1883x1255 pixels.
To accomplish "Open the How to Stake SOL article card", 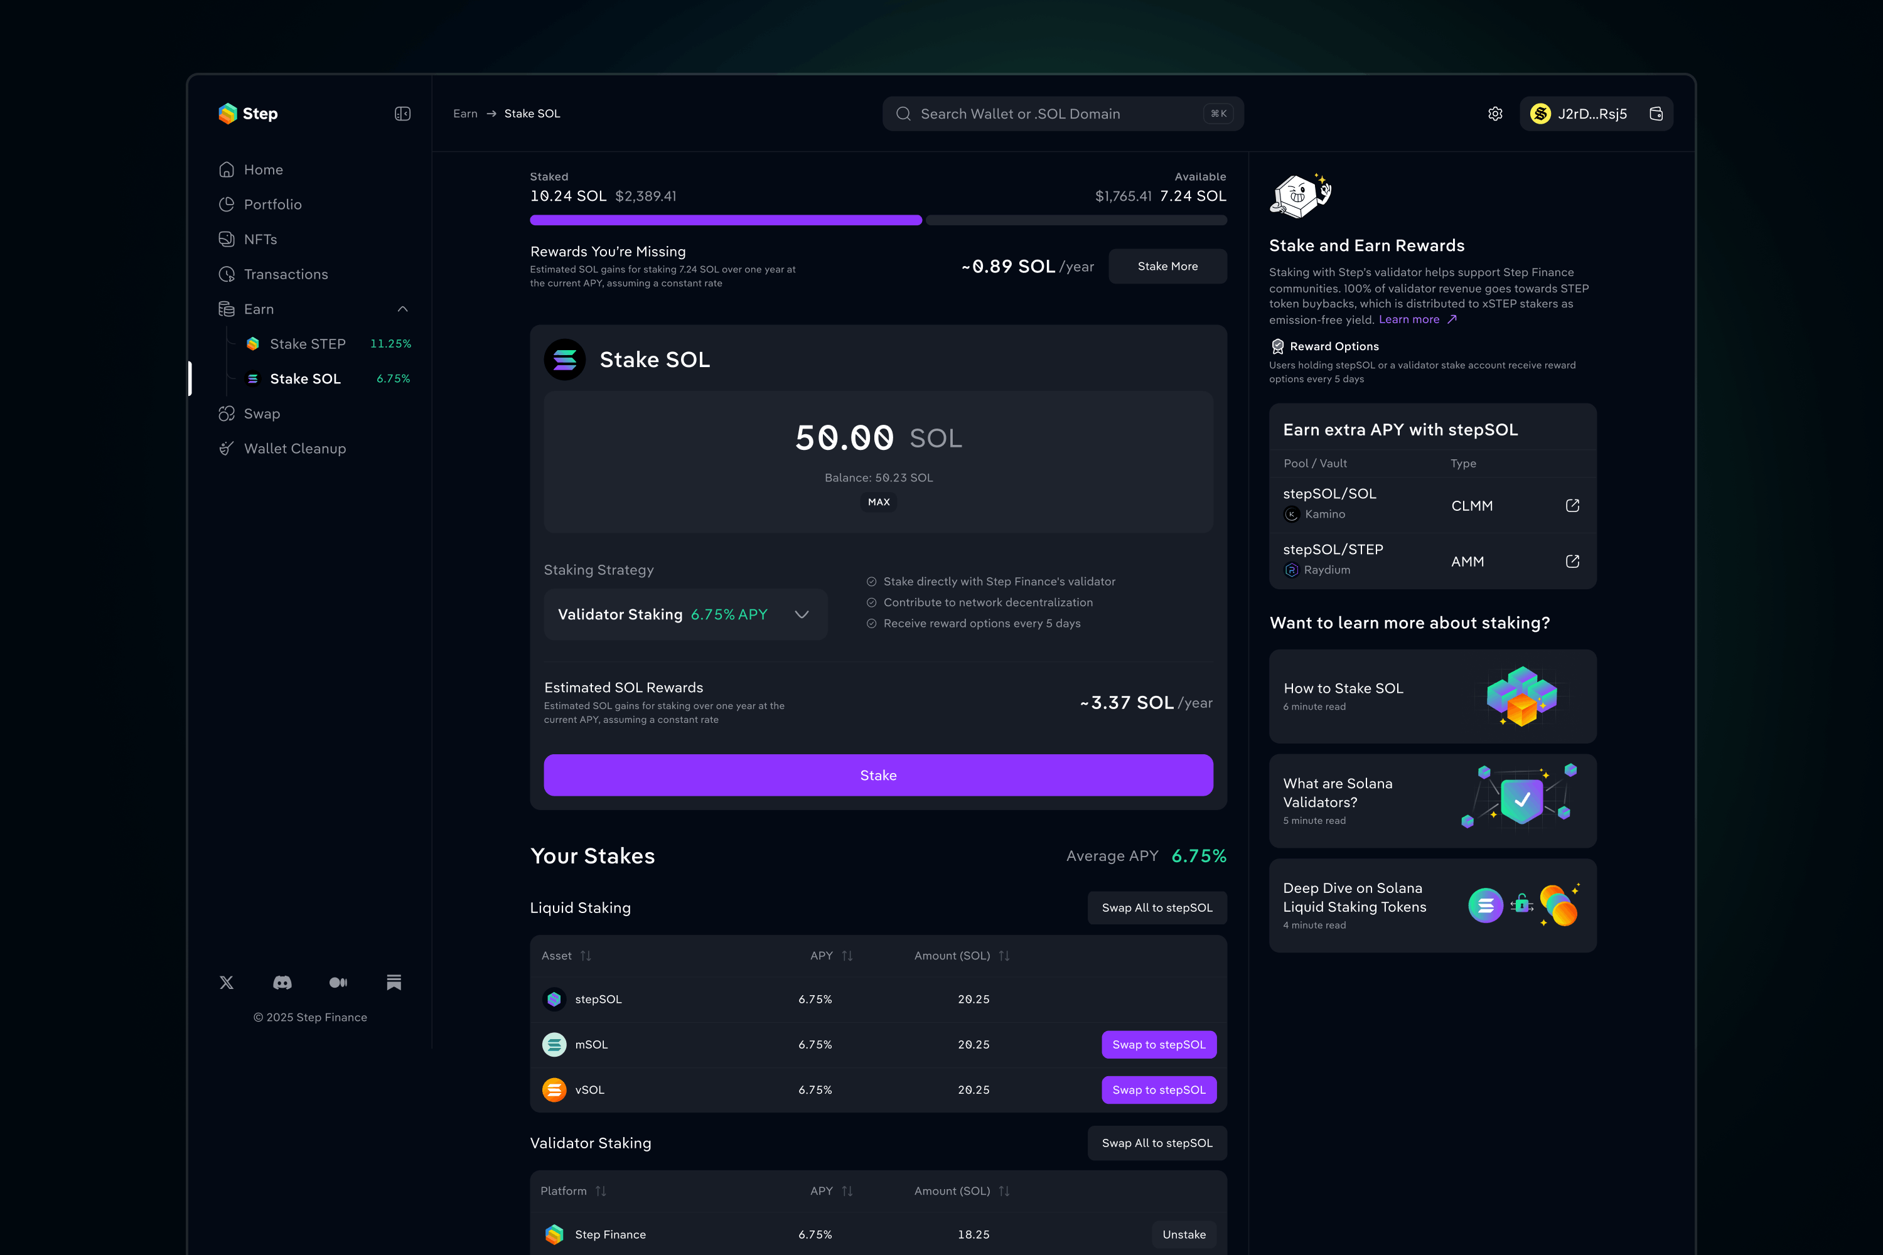I will (1432, 697).
